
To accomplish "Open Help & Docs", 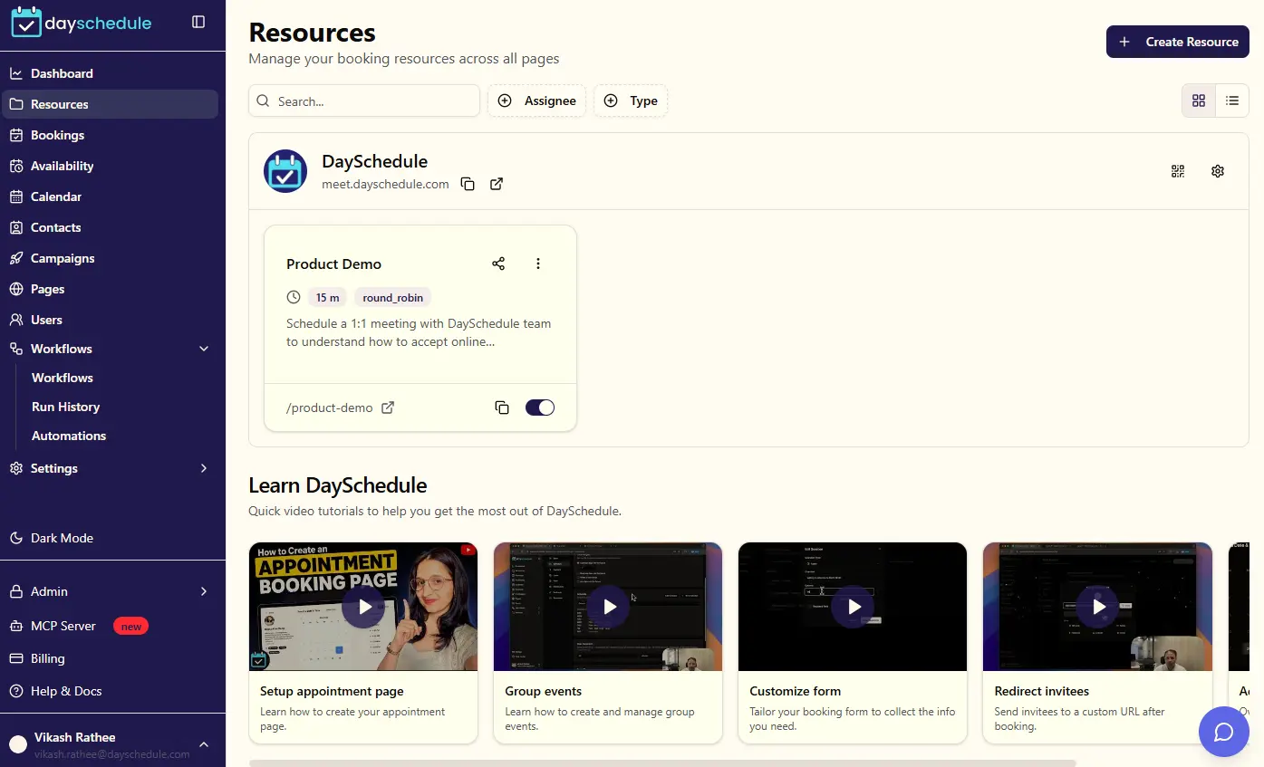I will tap(110, 691).
